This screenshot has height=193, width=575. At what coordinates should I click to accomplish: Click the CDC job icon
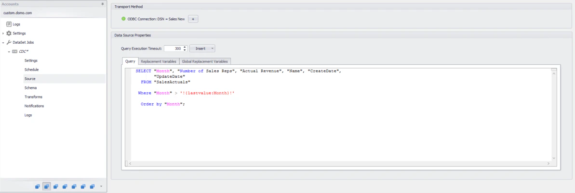pos(14,51)
